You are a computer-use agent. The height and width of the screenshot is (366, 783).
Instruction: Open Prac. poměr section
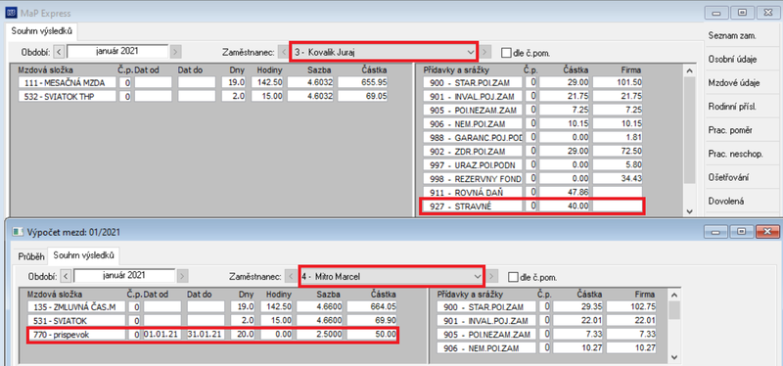click(730, 130)
